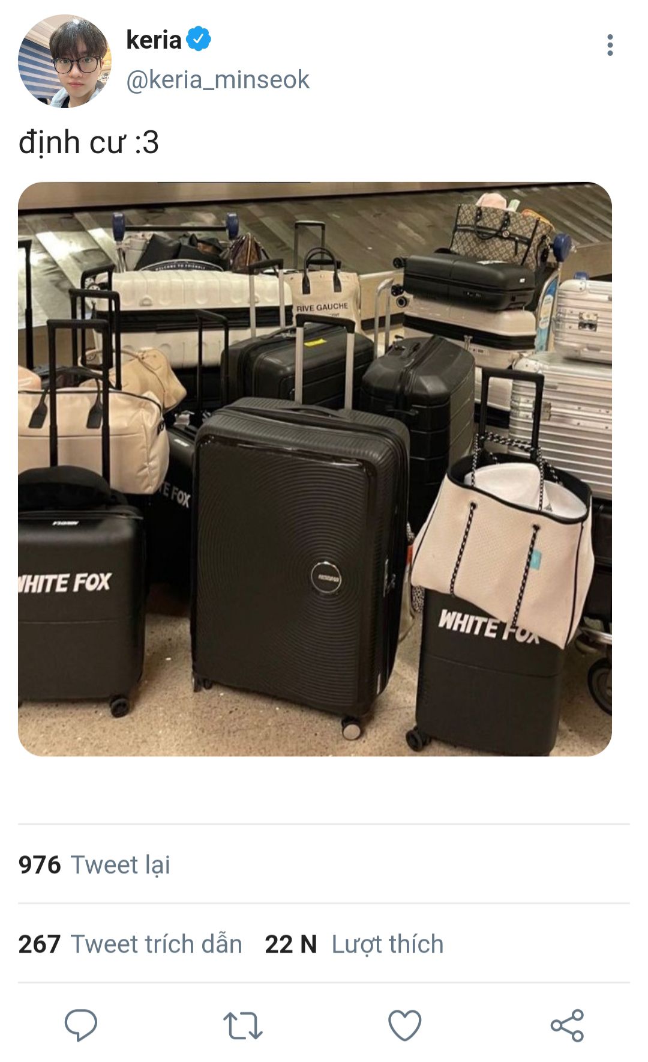Tap the retweet arrows icon
The width and height of the screenshot is (648, 1062).
242,1025
